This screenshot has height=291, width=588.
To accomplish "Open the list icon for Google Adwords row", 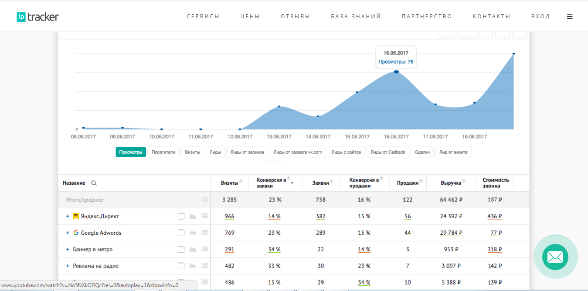I will pyautogui.click(x=205, y=233).
